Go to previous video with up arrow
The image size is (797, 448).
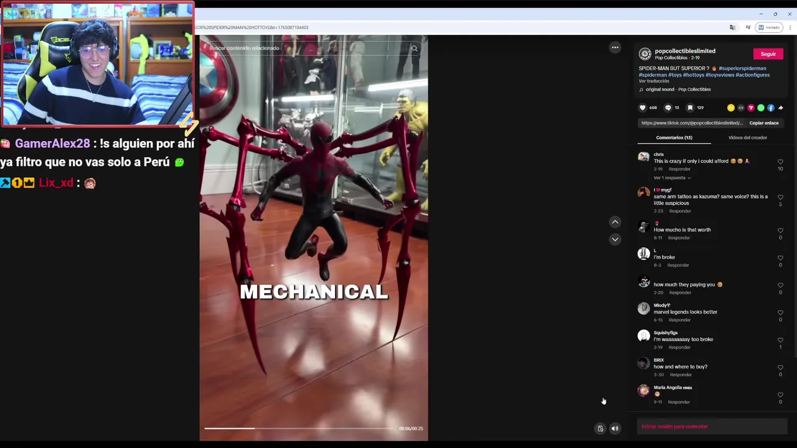tap(615, 222)
